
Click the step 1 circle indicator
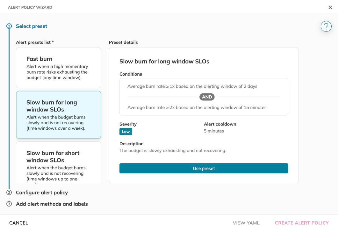click(x=9, y=26)
